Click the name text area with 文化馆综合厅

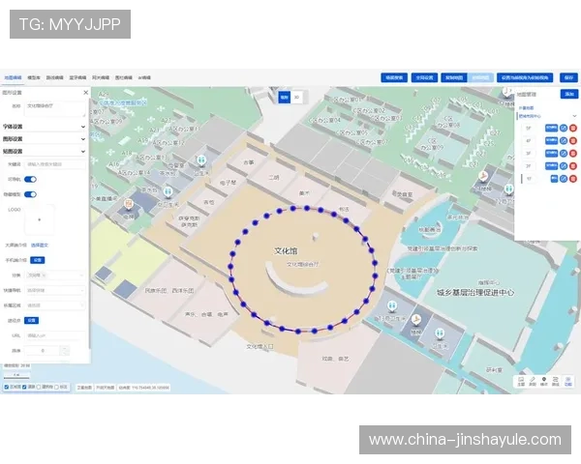pos(55,109)
